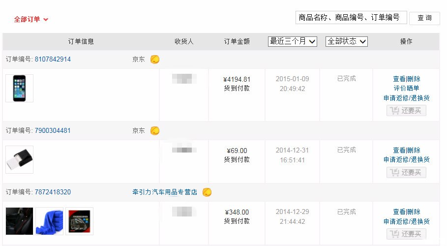Click the chat icon beside 牵引力汽车用品专营店
The height and width of the screenshot is (246, 447).
pos(207,192)
